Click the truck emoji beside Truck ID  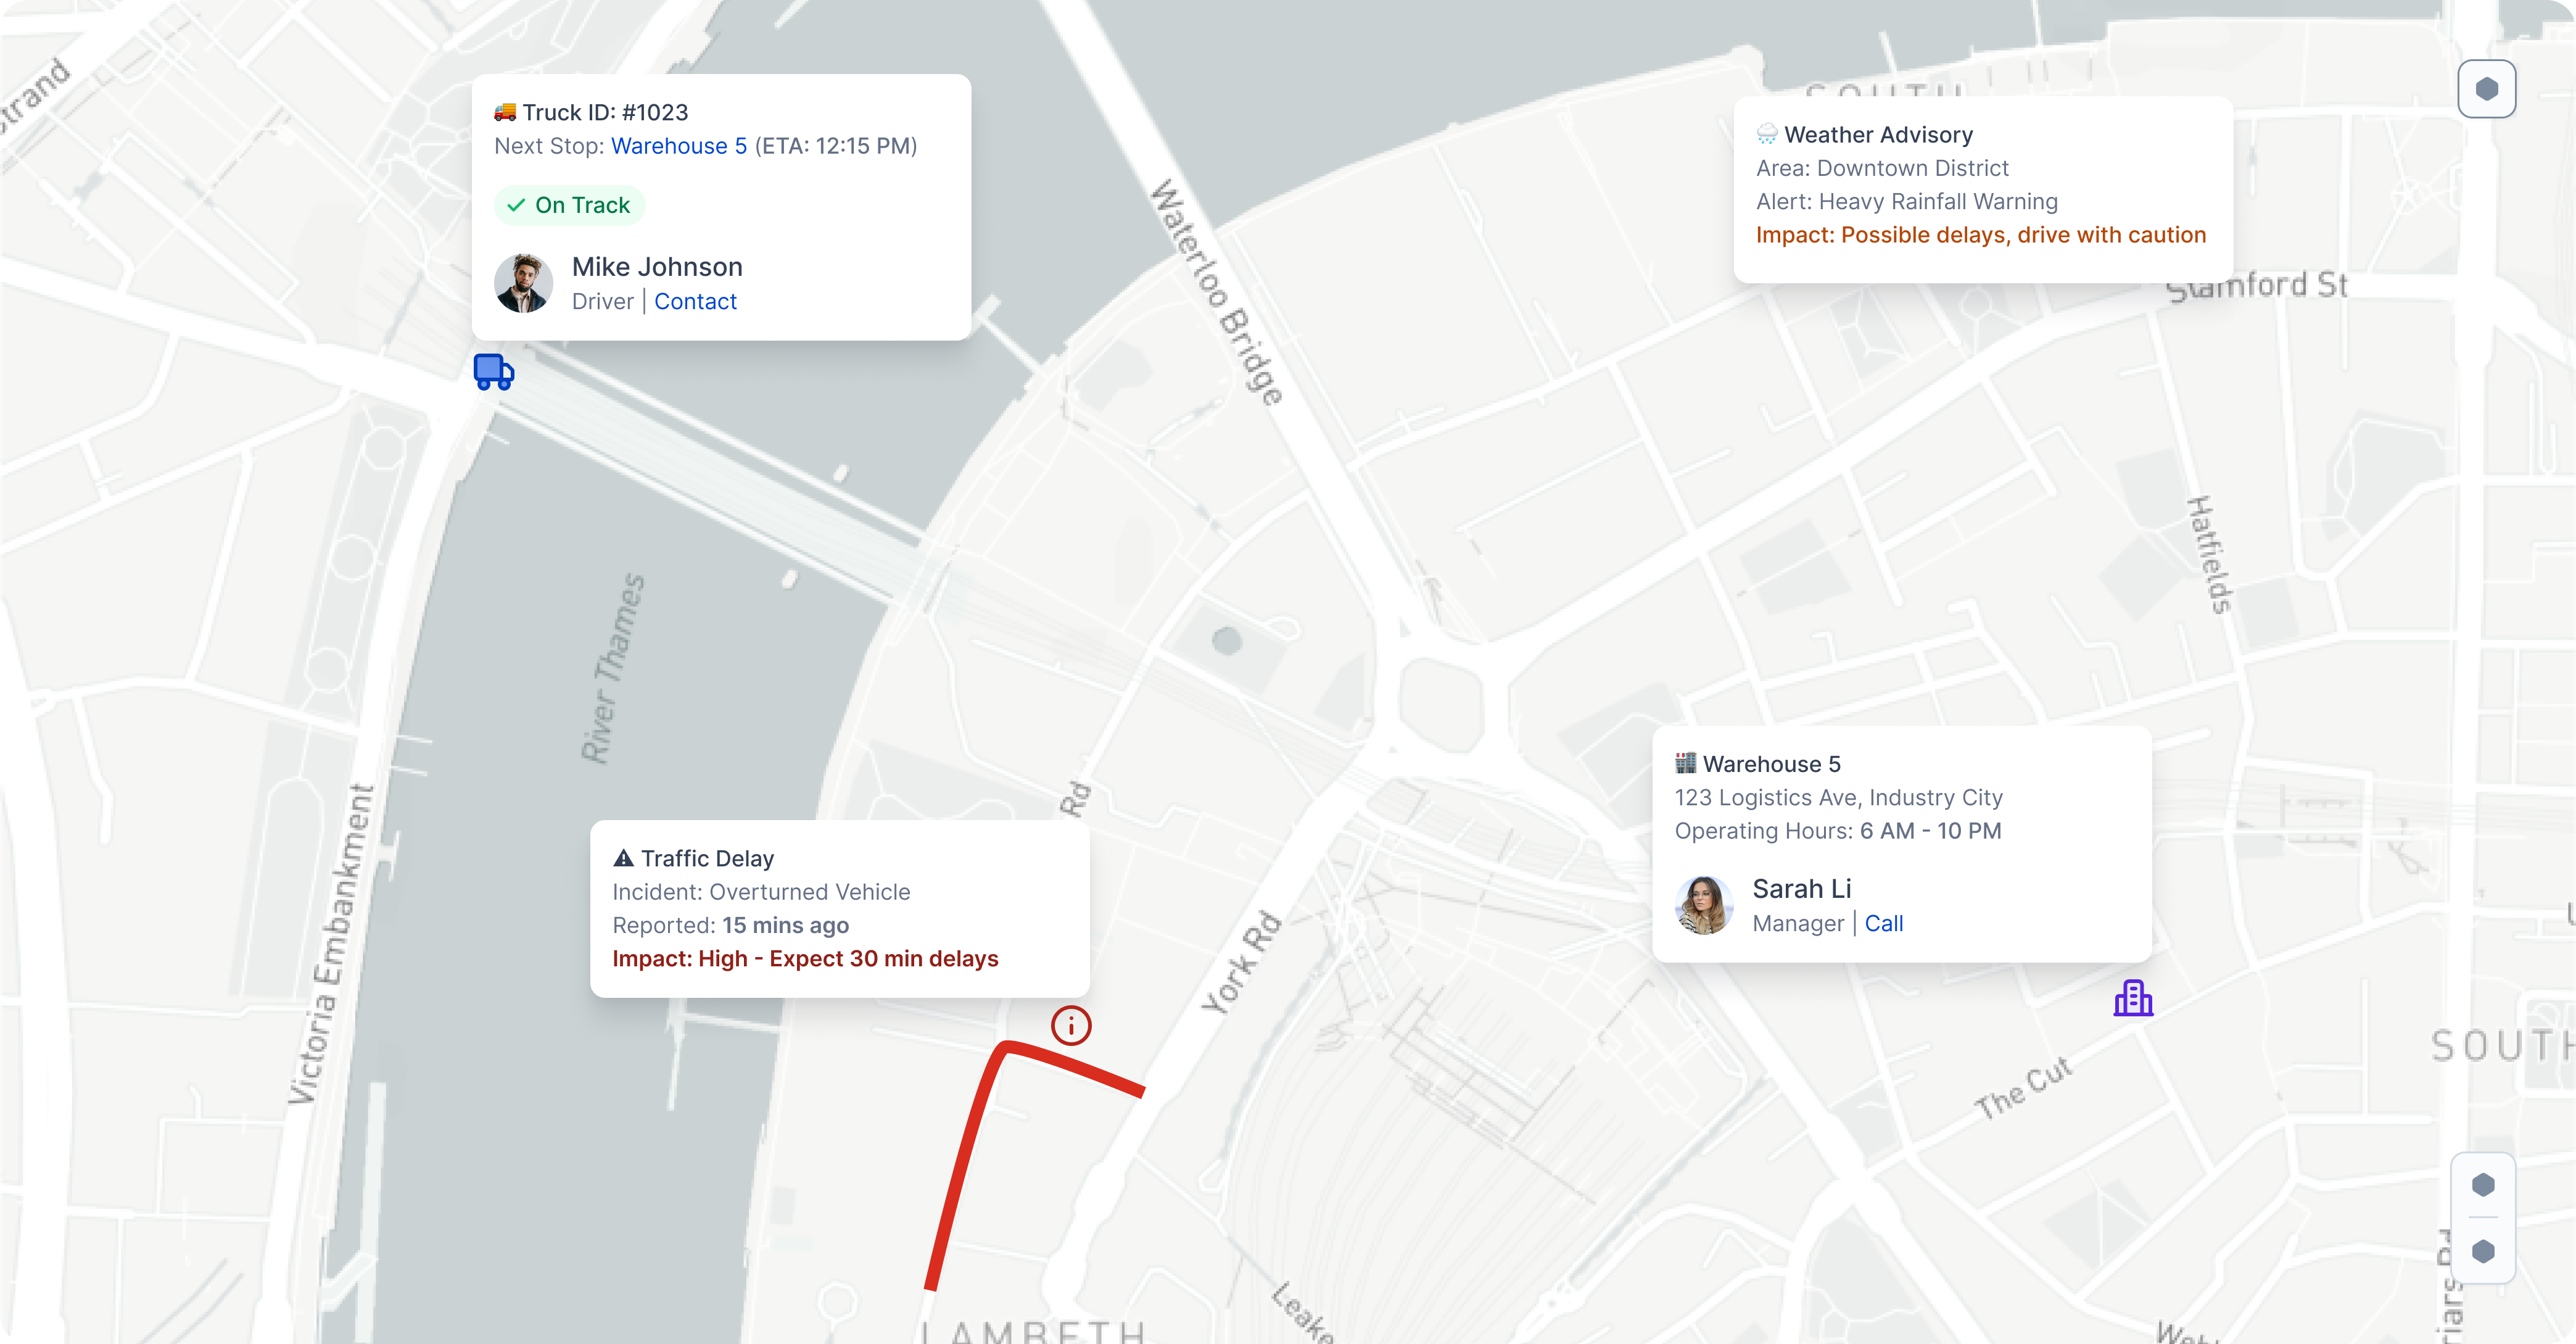point(505,111)
